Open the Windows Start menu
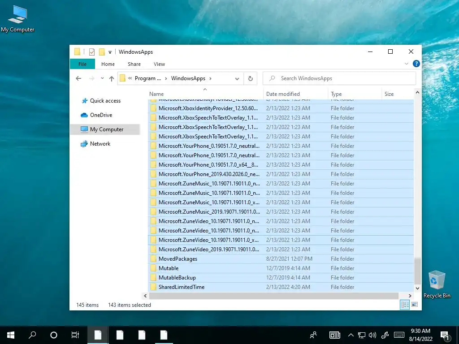The height and width of the screenshot is (344, 459). [x=11, y=335]
